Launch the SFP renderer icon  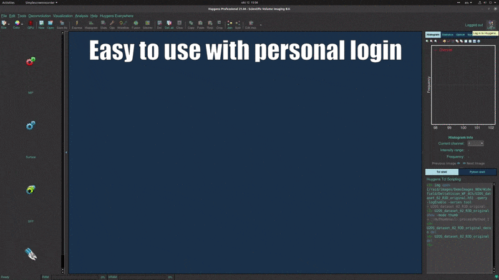[x=31, y=190]
